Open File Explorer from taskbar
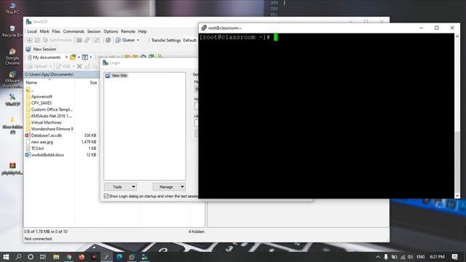 [56, 257]
